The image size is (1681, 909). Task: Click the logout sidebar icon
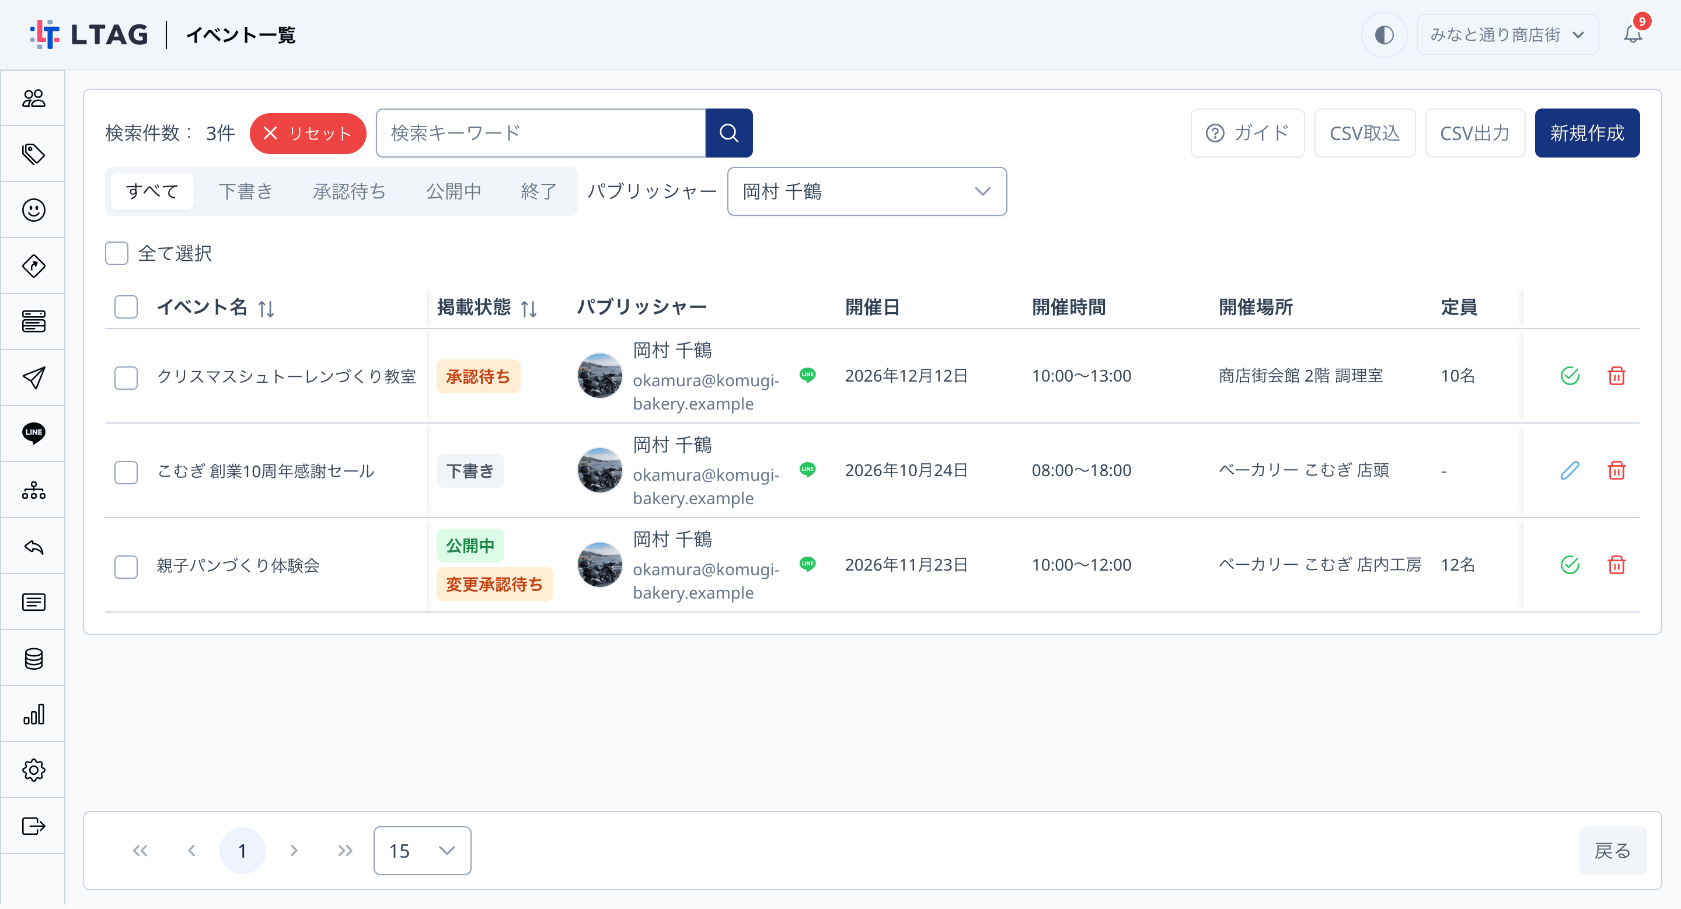(33, 826)
